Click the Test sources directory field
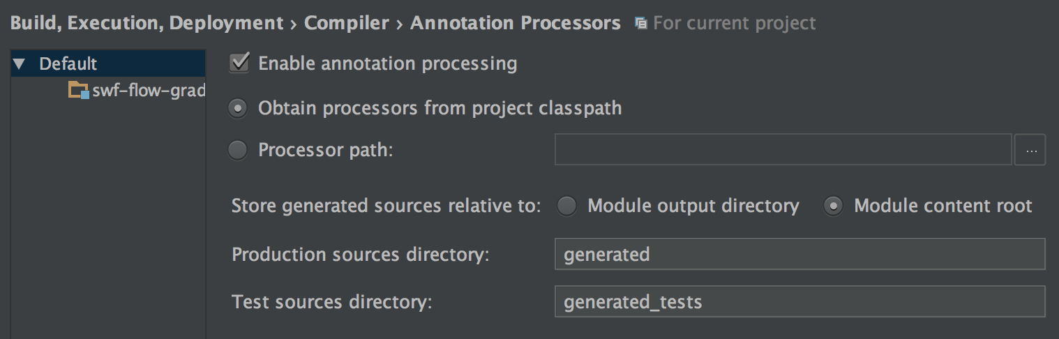The width and height of the screenshot is (1059, 339). point(799,301)
